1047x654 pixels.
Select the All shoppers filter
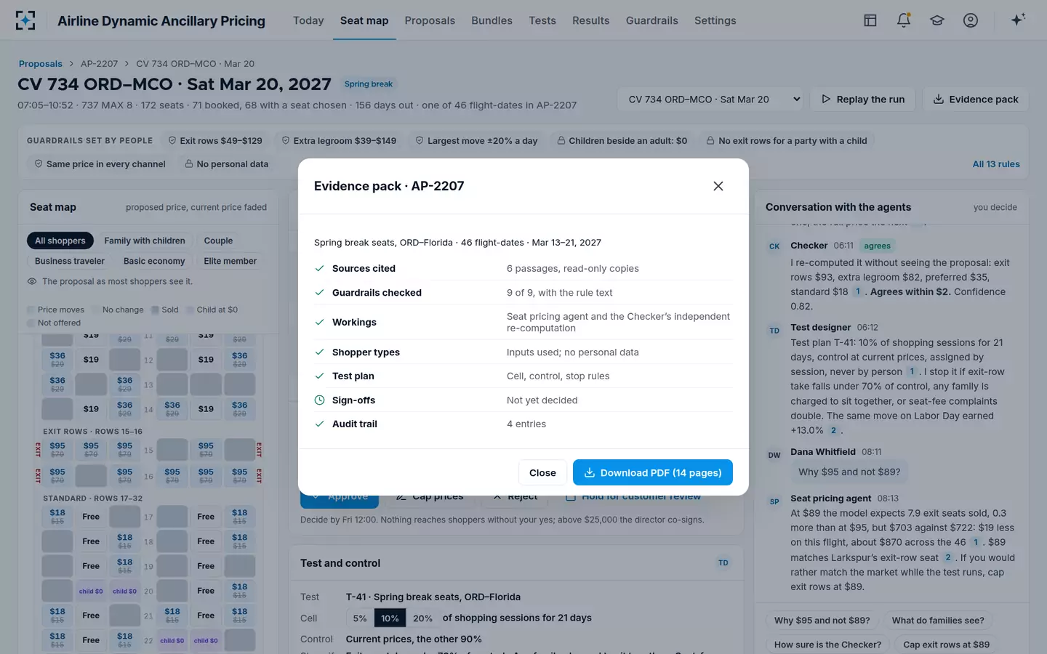(60, 241)
